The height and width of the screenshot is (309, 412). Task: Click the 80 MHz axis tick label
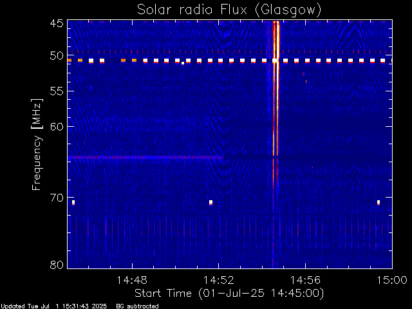click(57, 265)
